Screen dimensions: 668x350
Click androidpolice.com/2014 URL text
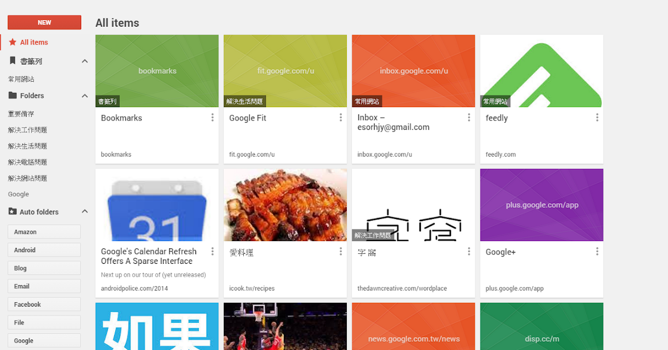coord(134,288)
